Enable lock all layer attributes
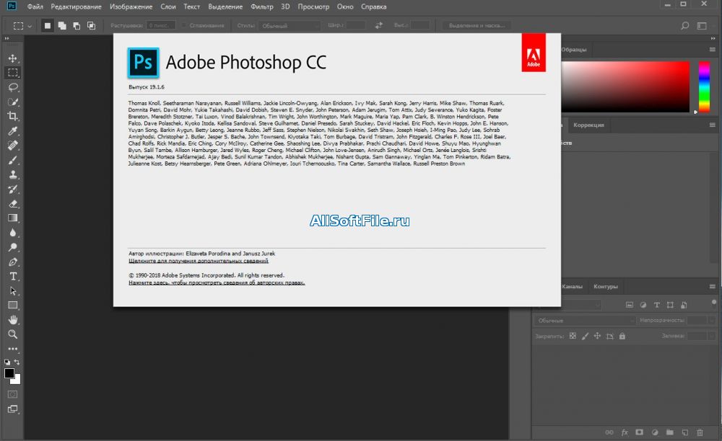 (x=622, y=336)
